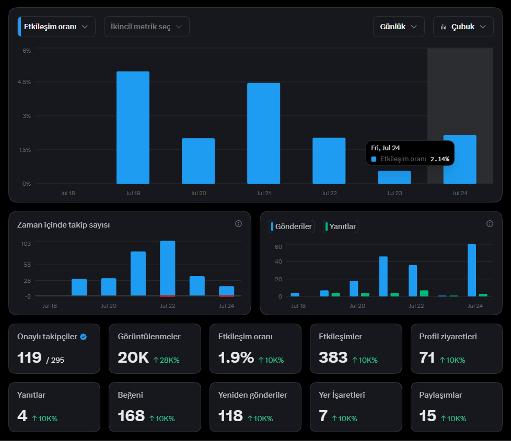
Task: Select the Yeniden gönderiler 118 card
Action: click(255, 407)
